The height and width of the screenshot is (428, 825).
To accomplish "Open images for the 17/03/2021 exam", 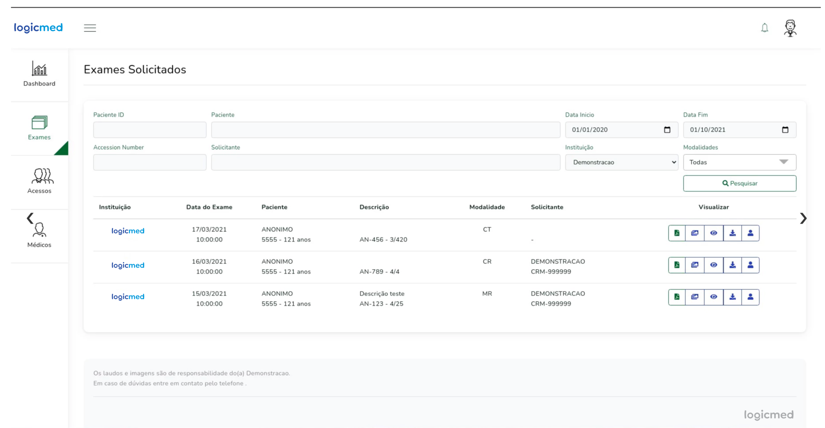I will tap(694, 233).
